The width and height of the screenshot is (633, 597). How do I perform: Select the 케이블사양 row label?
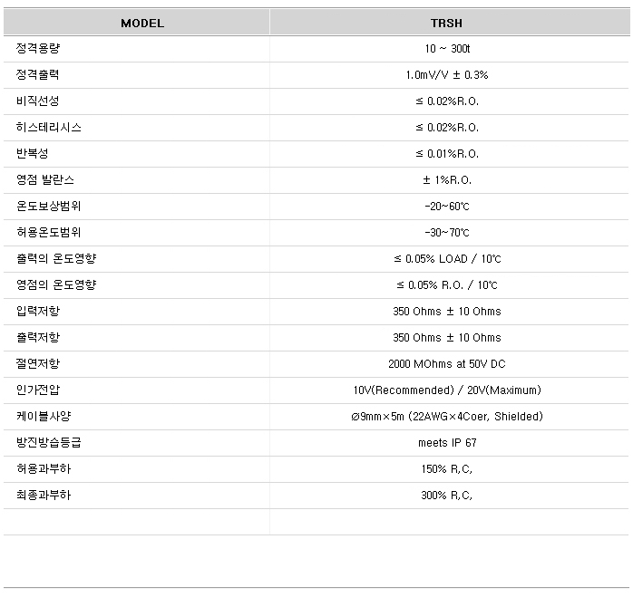click(44, 417)
